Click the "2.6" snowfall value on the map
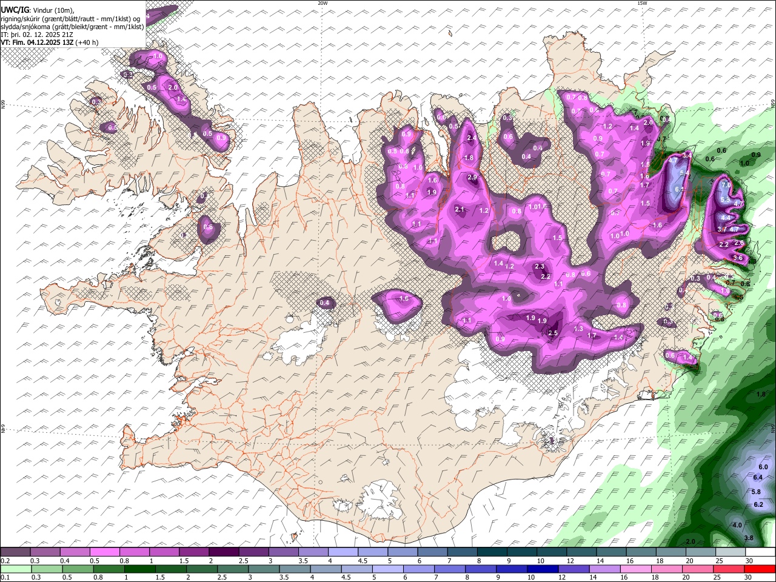This screenshot has height=582, width=776. coord(738,242)
